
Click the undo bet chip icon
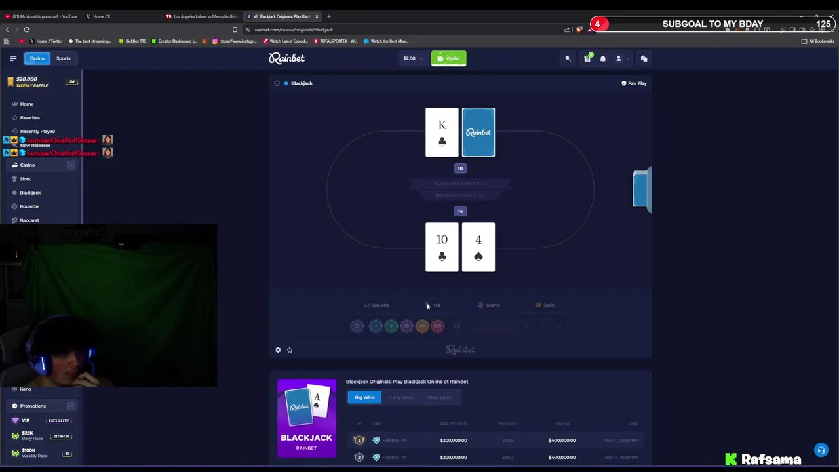pos(357,326)
